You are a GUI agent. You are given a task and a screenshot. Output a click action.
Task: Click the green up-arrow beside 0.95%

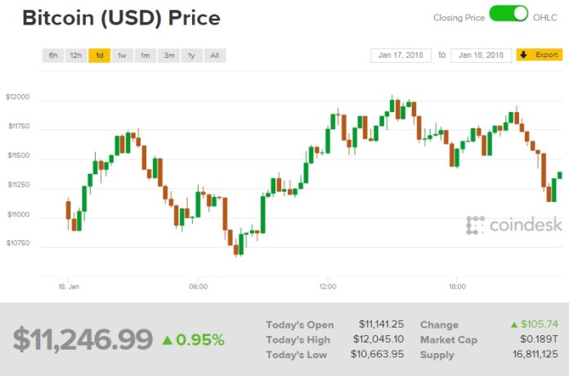click(x=167, y=339)
